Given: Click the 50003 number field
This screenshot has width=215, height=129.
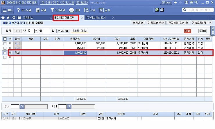Looking at the screenshot, I should point(203,31).
